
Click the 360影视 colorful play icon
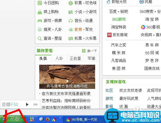(143, 27)
